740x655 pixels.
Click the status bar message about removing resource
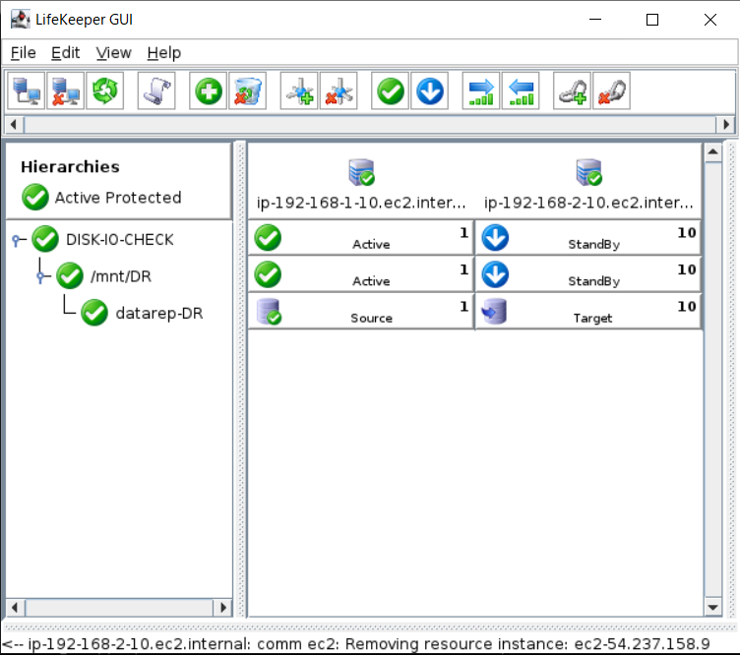(x=356, y=643)
